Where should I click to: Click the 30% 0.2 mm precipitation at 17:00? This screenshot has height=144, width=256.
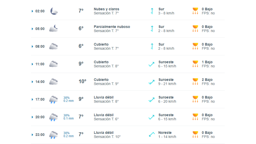[x=68, y=99]
